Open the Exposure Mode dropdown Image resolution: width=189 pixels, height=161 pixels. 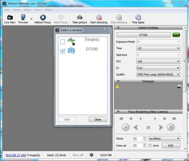click(x=158, y=42)
